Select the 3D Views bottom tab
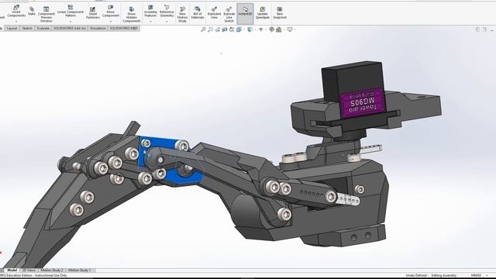Viewport: 496px width, 279px height. pos(29,270)
